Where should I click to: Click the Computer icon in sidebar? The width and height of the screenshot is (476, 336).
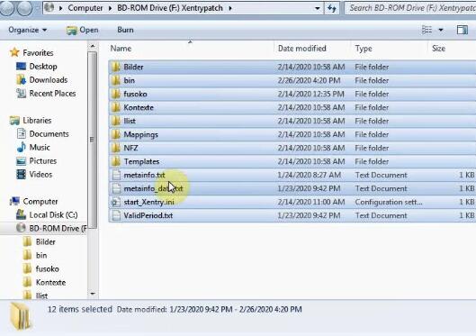[x=14, y=202]
